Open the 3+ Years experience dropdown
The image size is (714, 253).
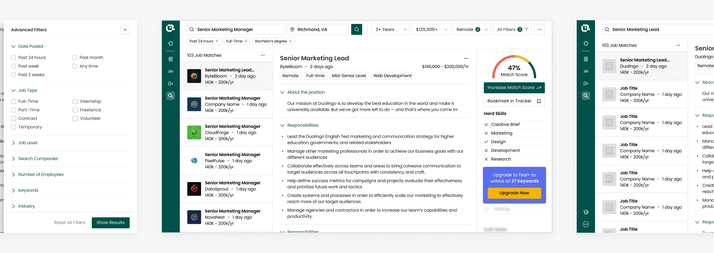click(x=391, y=30)
